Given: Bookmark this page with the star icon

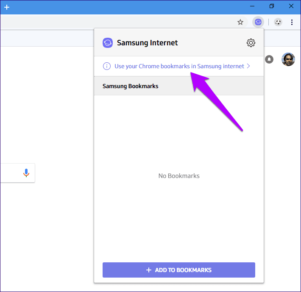Looking at the screenshot, I should (240, 22).
